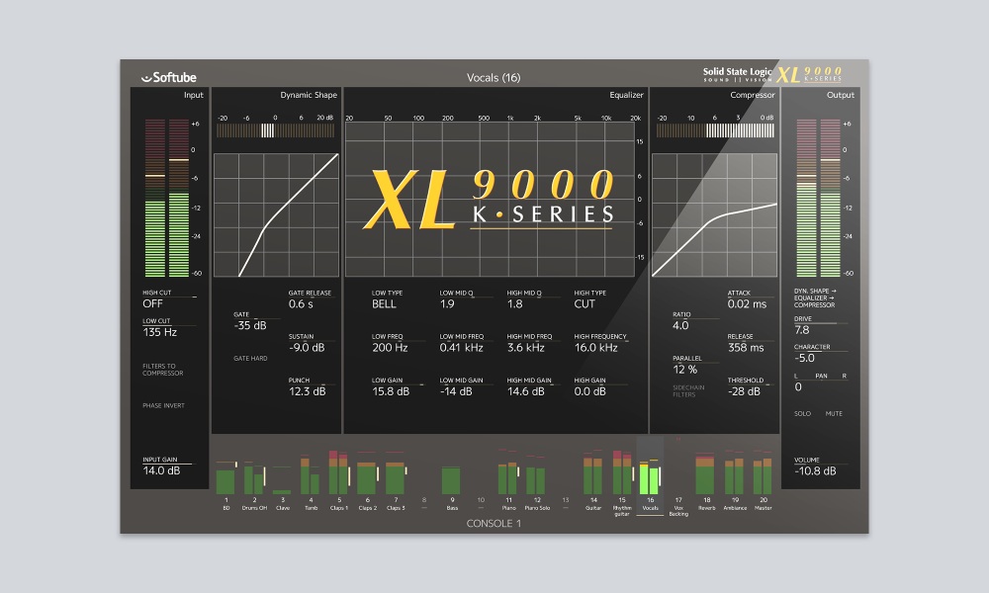Mute the Vocals channel
Image resolution: width=989 pixels, height=593 pixels.
coord(836,413)
